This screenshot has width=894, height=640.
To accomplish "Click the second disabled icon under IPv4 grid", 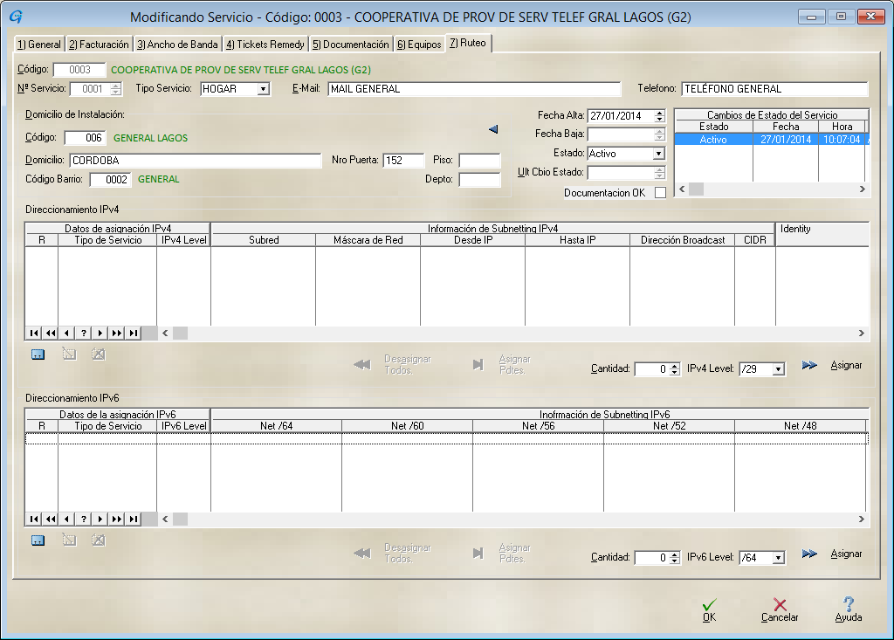I will 69,354.
